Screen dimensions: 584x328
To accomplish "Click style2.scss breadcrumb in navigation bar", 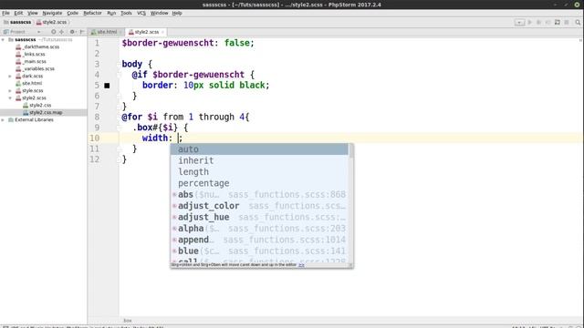I will click(52, 22).
